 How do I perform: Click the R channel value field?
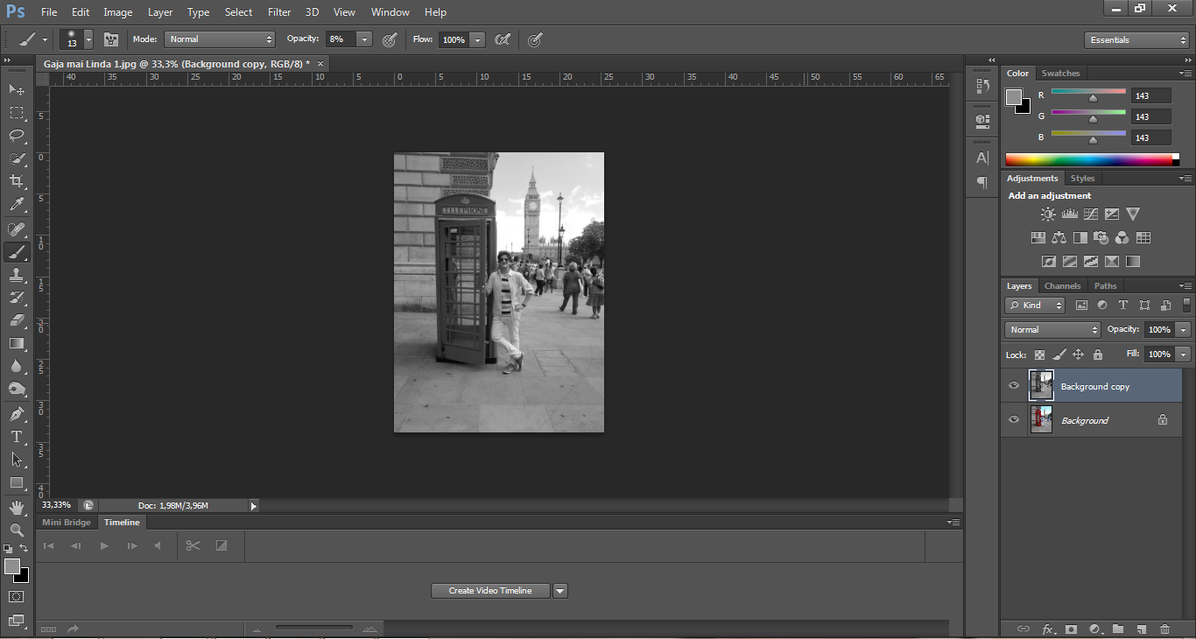(x=1150, y=95)
